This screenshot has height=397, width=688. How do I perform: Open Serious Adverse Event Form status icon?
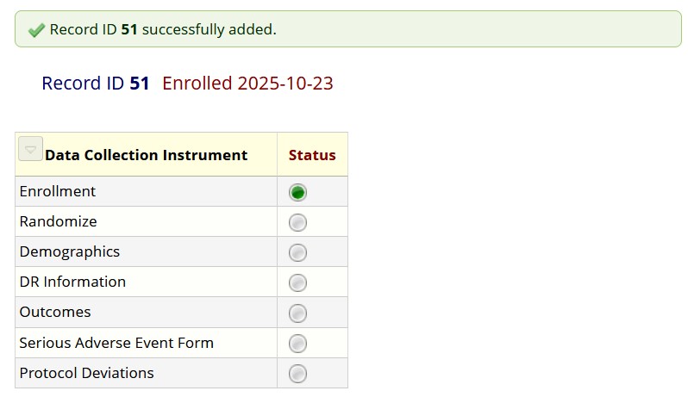[x=297, y=344]
